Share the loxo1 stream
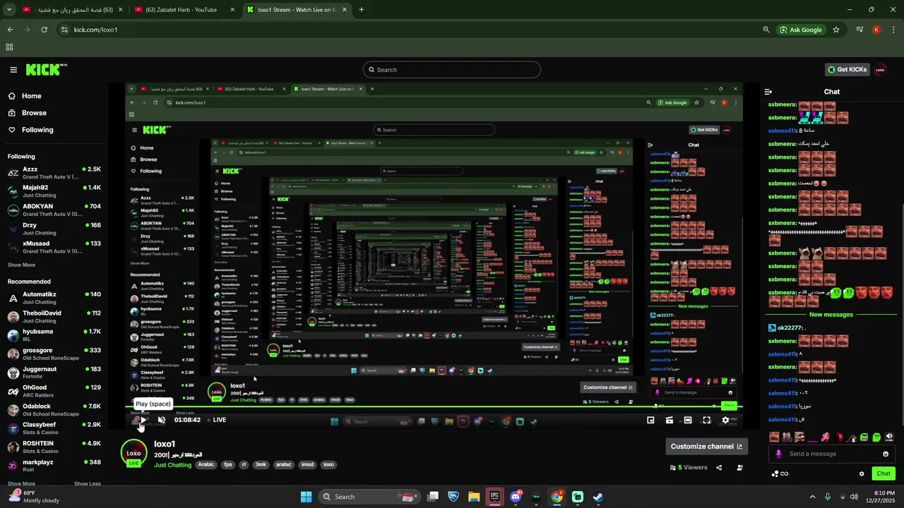 click(719, 468)
